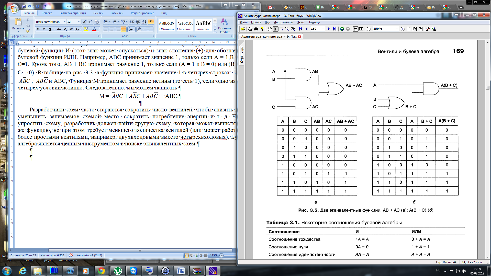The height and width of the screenshot is (276, 491).
Task: Click the green Back navigation icon
Action: click(x=342, y=29)
